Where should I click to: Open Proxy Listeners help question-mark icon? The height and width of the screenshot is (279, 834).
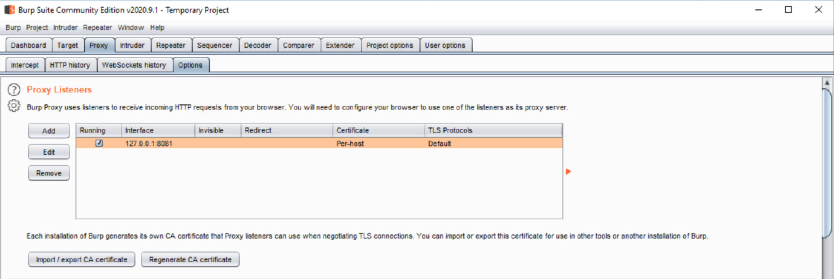click(x=14, y=90)
